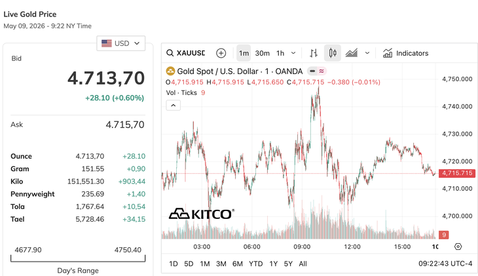Switch to the bars chart style
Screen dimensions: 478x276
pos(314,53)
